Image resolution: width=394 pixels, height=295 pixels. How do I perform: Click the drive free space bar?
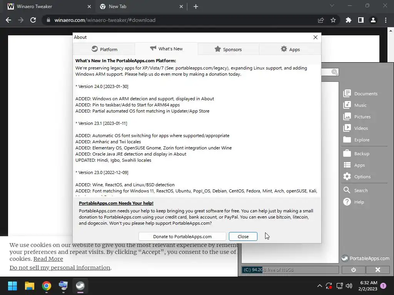pos(290,270)
